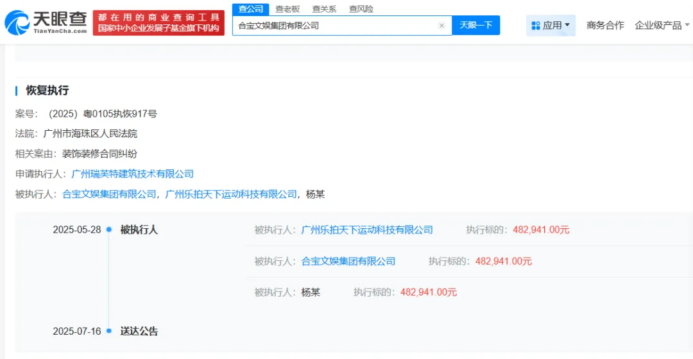The height and width of the screenshot is (359, 693).
Task: Open 合宝文娱集团有限公司 link in timeline detail
Action: [348, 262]
